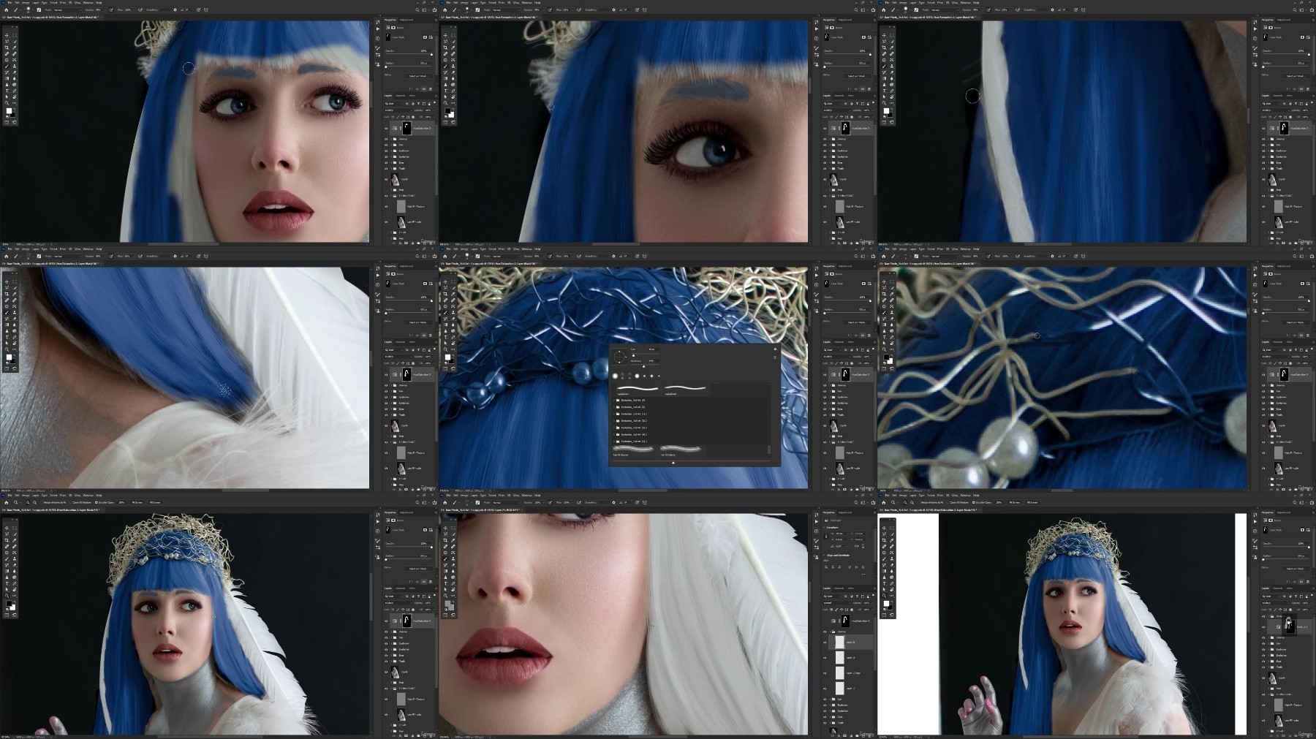Click the symmetry butterfly icon in the pearls-and-wire frame

pos(1084,256)
